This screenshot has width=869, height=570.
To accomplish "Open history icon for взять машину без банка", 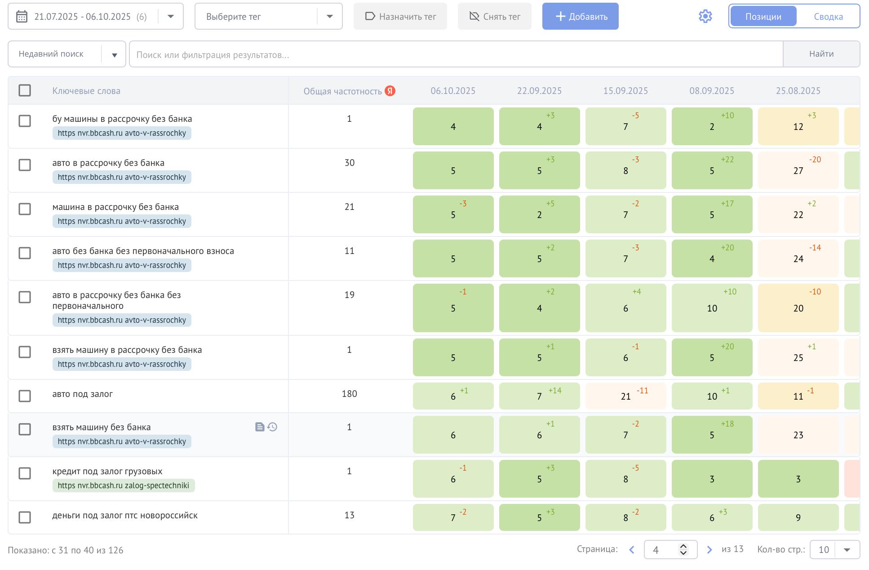I will (x=272, y=427).
